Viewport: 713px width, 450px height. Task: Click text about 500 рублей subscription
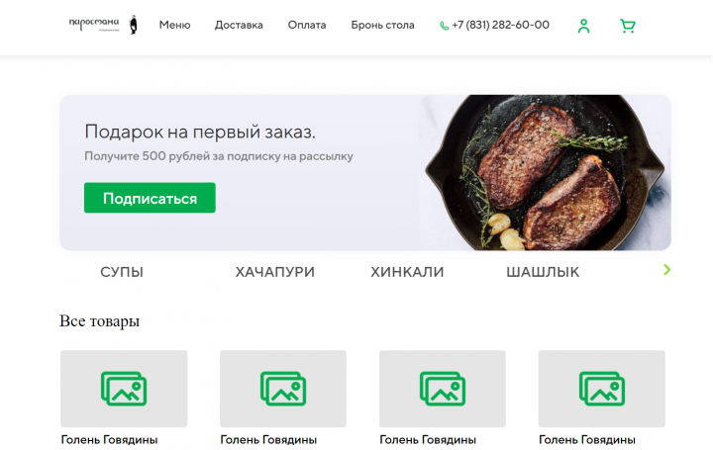(x=219, y=156)
